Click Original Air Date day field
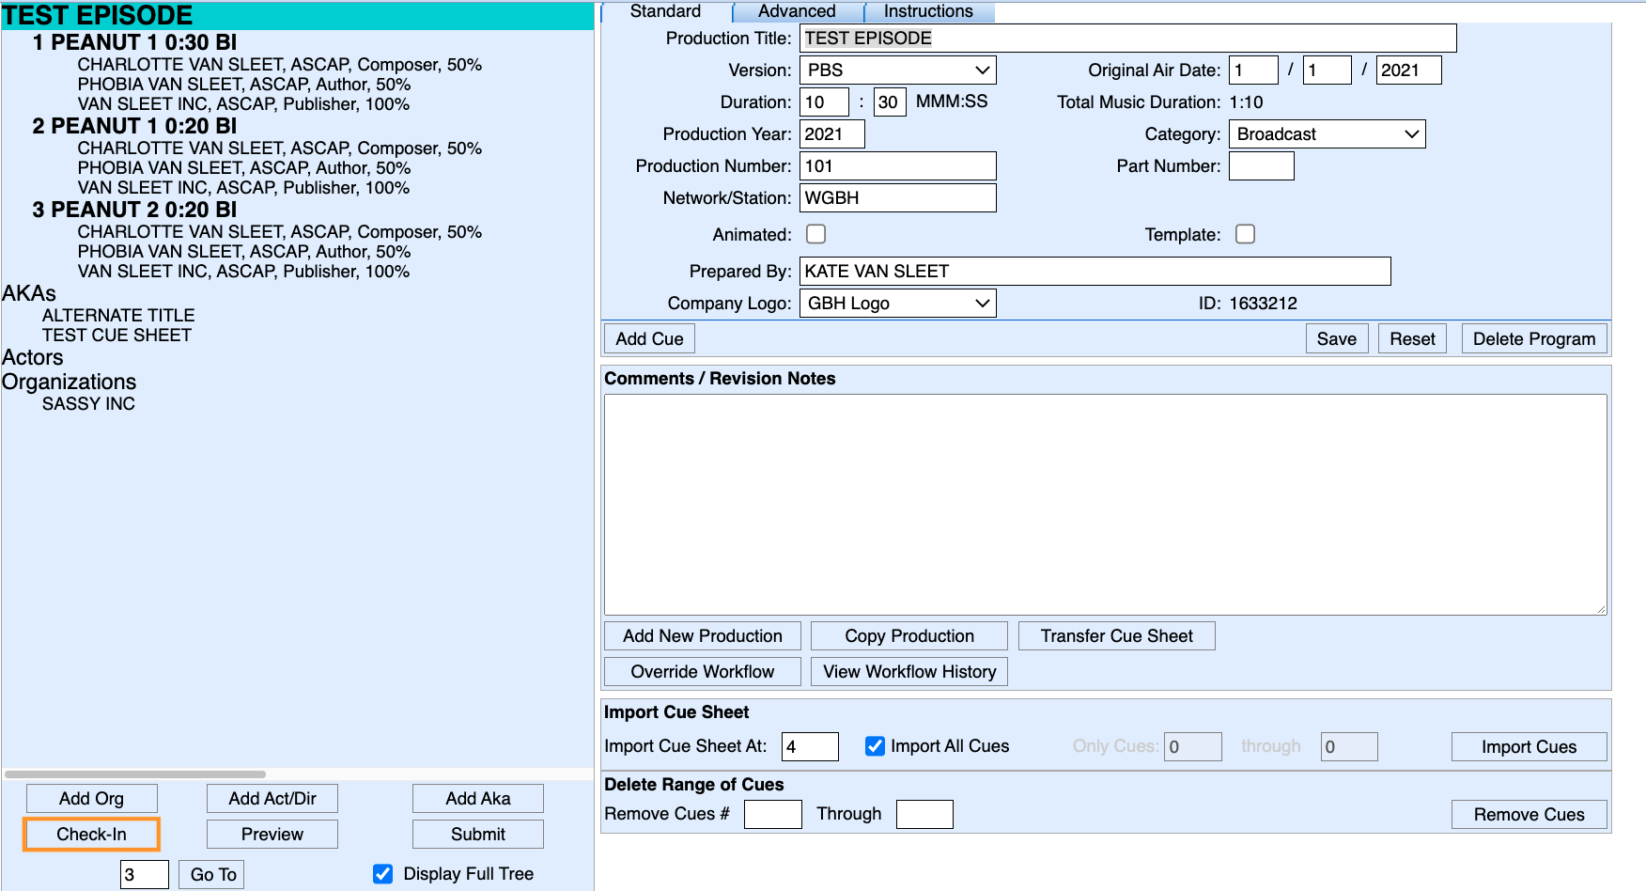Screen dimensions: 1646x891 (1327, 70)
